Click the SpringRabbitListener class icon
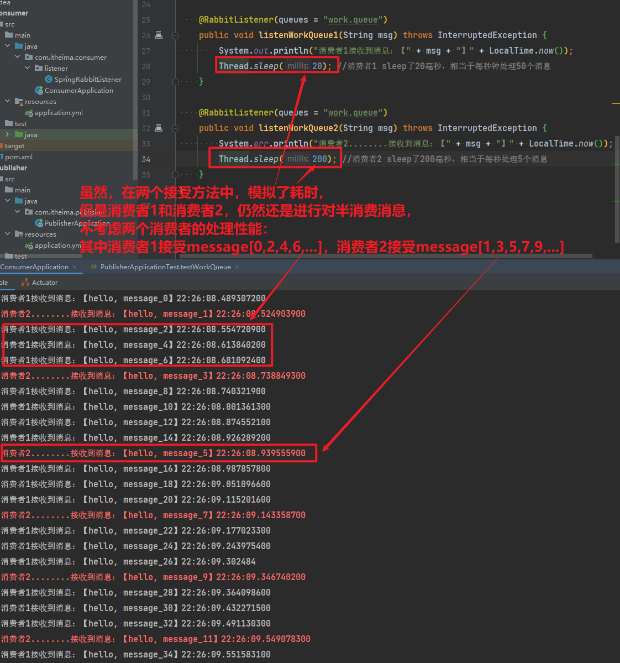 (49, 80)
